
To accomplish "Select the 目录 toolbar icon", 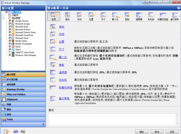I will pyautogui.click(x=54, y=16).
